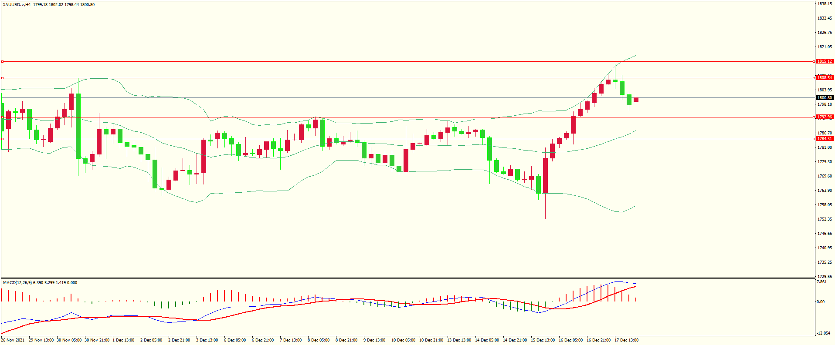Click the 1735.25 price axis value
Viewport: 835px width, 345px height.
(x=825, y=262)
